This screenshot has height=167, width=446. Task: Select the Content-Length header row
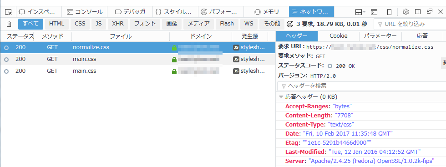[x=361, y=116]
